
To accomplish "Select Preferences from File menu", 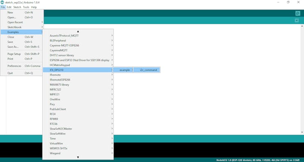I will click(x=22, y=66).
